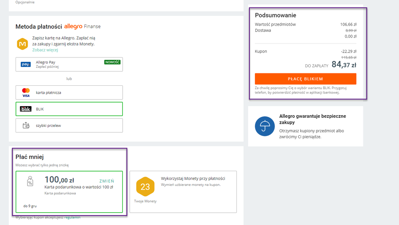Click the PŁACĘ BLIKIEM button

[x=306, y=79]
